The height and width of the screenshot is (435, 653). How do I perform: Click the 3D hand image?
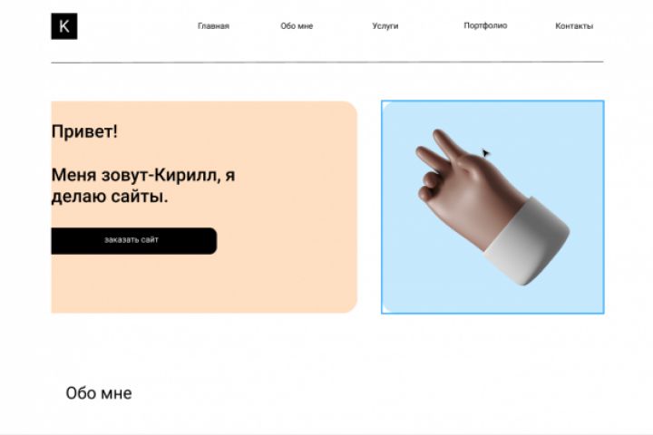(492, 207)
